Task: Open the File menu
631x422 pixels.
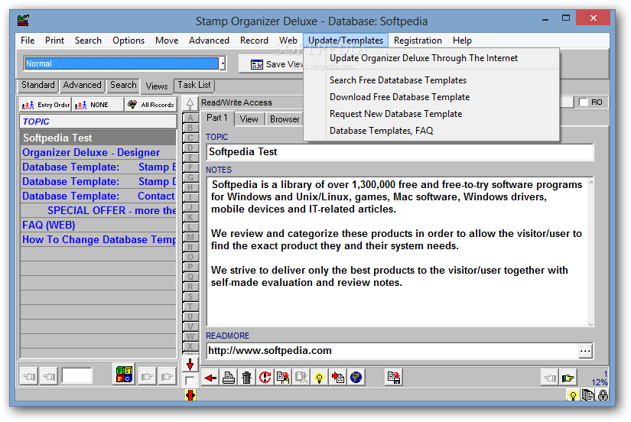Action: pos(28,41)
